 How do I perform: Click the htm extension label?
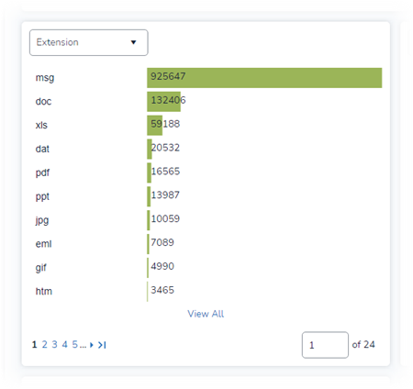coord(44,291)
